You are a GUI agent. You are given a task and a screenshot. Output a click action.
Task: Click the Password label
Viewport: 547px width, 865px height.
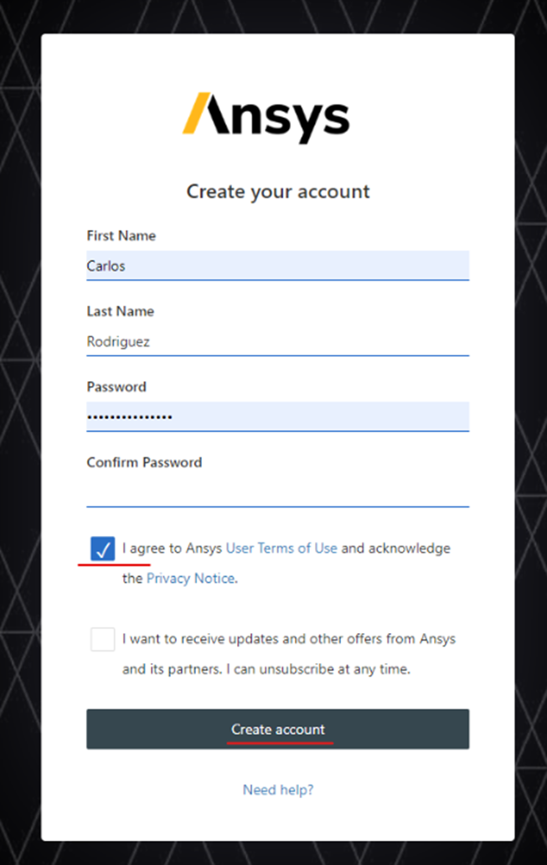pyautogui.click(x=116, y=387)
